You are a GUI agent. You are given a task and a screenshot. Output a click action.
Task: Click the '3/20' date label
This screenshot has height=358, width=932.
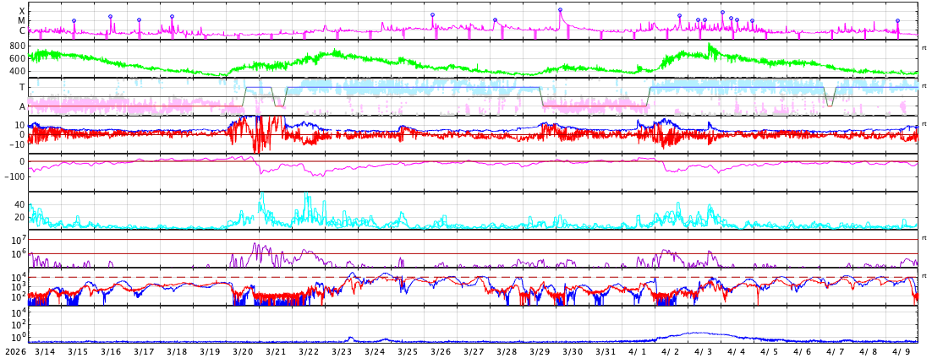243,351
